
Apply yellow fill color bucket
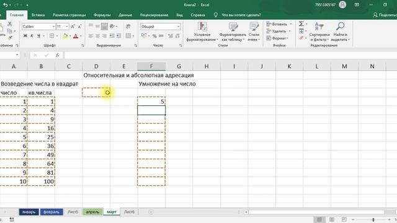point(65,36)
